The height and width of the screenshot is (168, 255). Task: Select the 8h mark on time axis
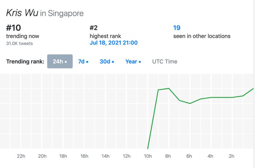168,156
